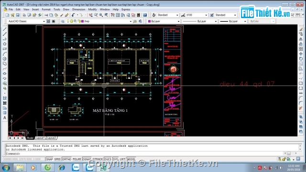The image size is (306, 172).
Task: Select the Rectangle draw tool
Action: click(5, 49)
